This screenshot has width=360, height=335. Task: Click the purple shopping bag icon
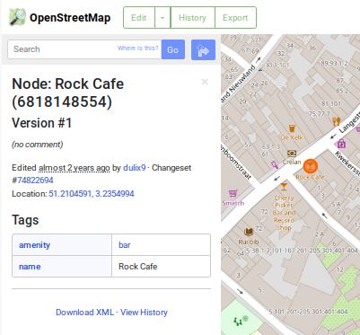click(341, 144)
